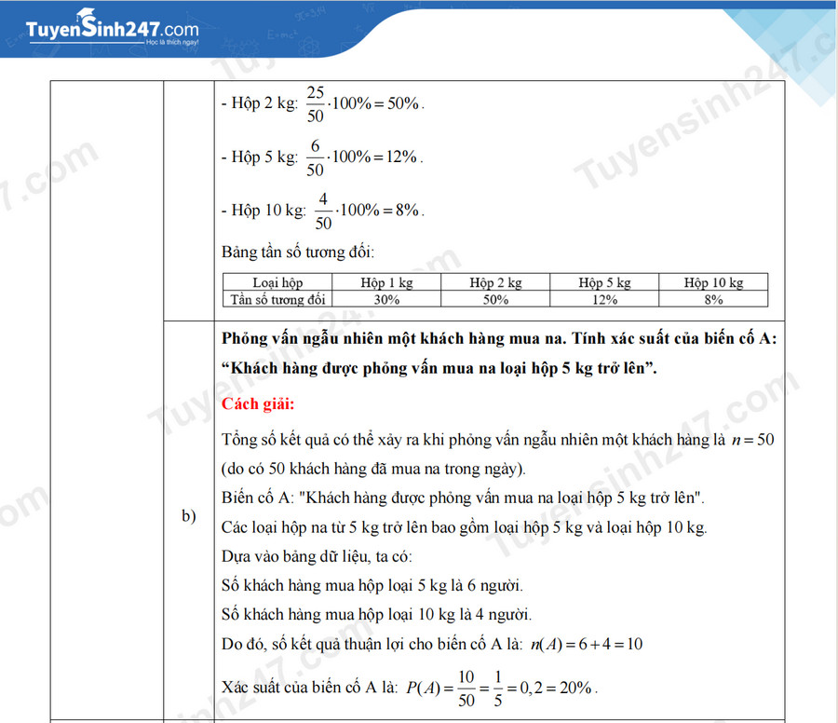The image size is (838, 723).
Task: Click the 'loại 10 kg là 4 người' line
Action: click(376, 614)
